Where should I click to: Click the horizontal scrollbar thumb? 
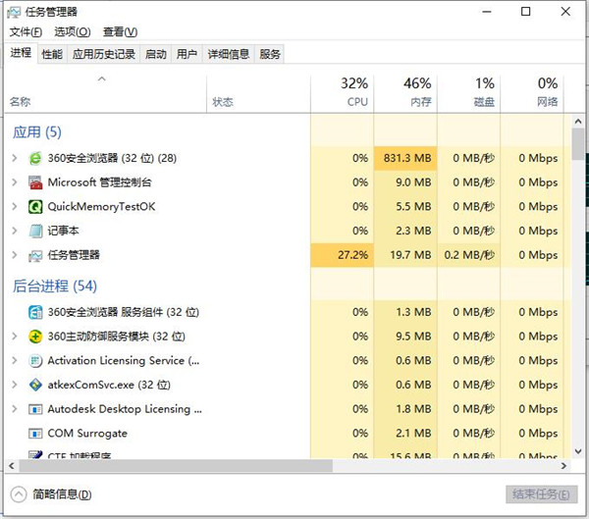click(x=176, y=466)
